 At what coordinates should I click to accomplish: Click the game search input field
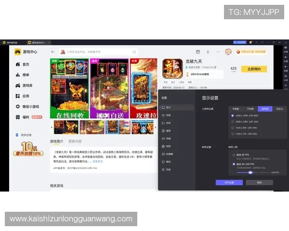click(98, 52)
